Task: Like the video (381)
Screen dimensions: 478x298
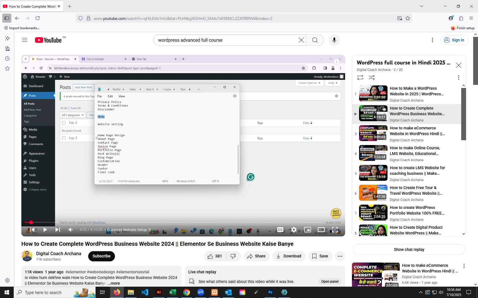Action: point(215,256)
